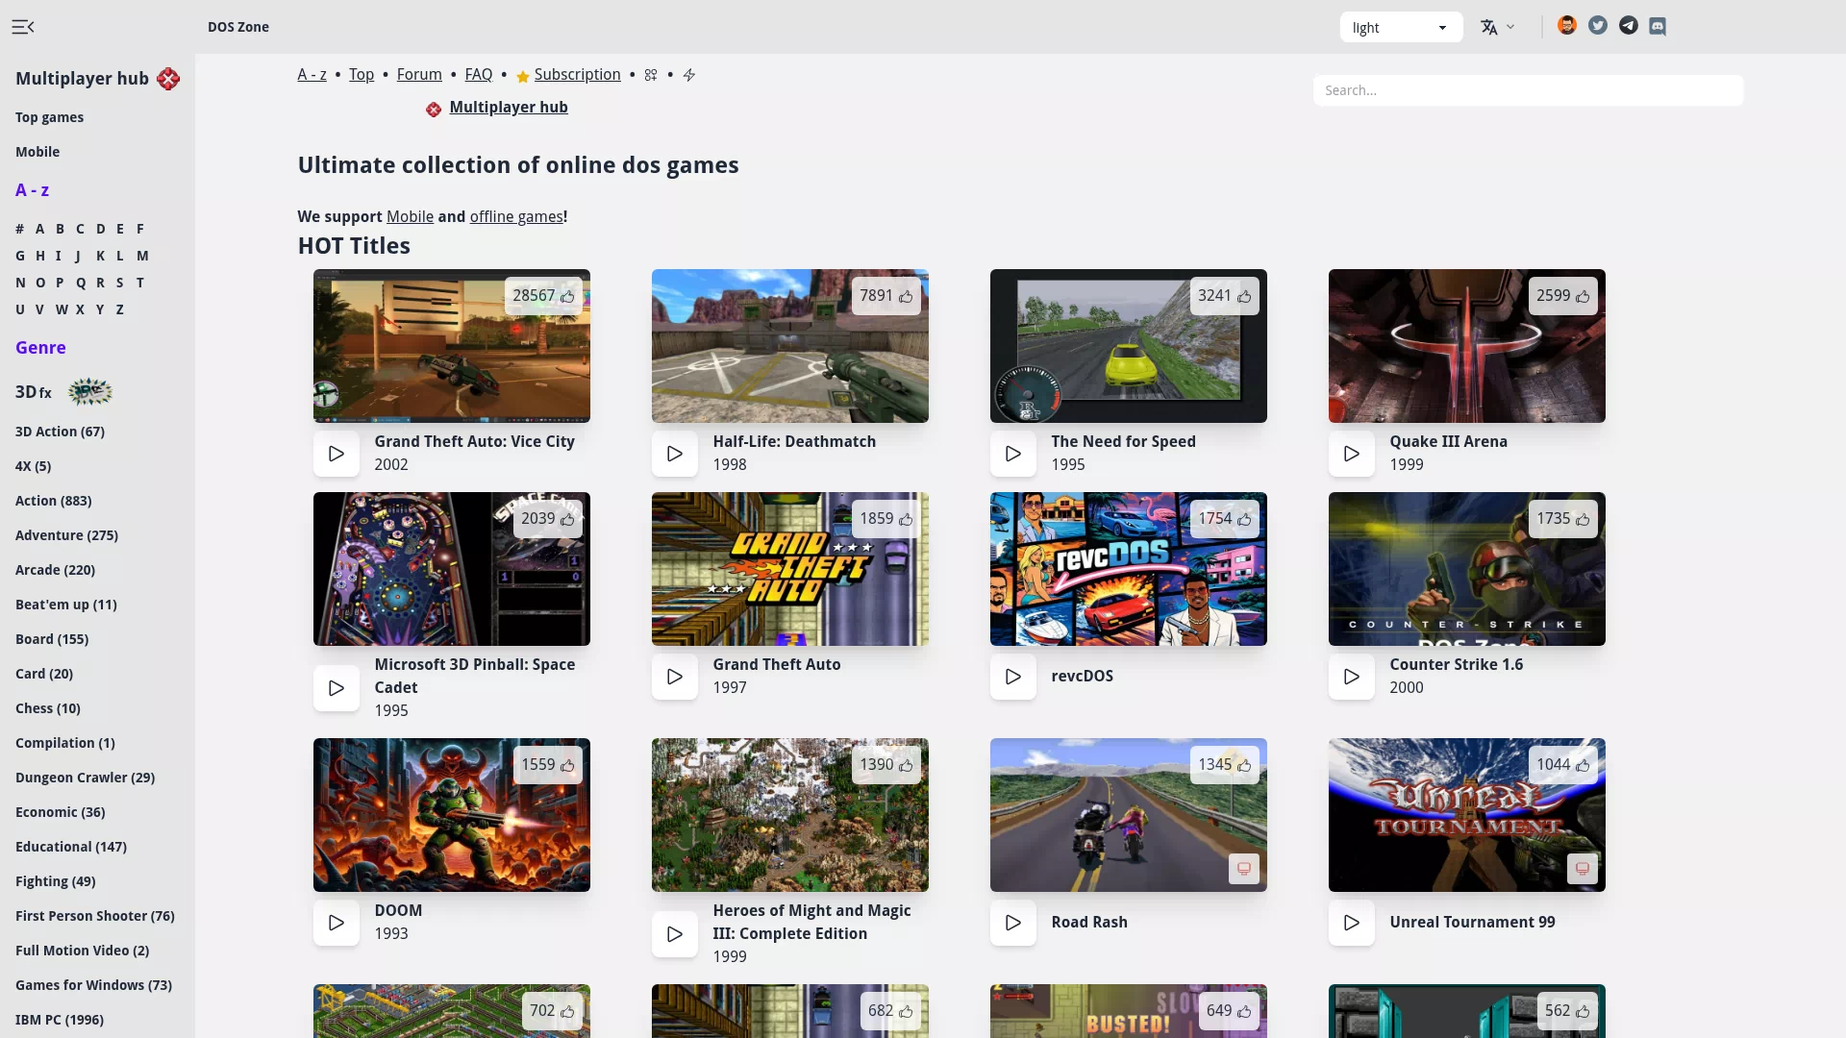
Task: Open the Educational (147) genre
Action: (x=71, y=847)
